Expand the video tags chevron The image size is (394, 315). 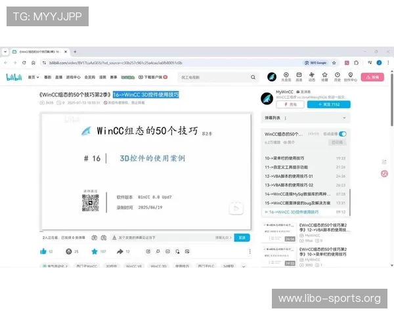pyautogui.click(x=244, y=266)
